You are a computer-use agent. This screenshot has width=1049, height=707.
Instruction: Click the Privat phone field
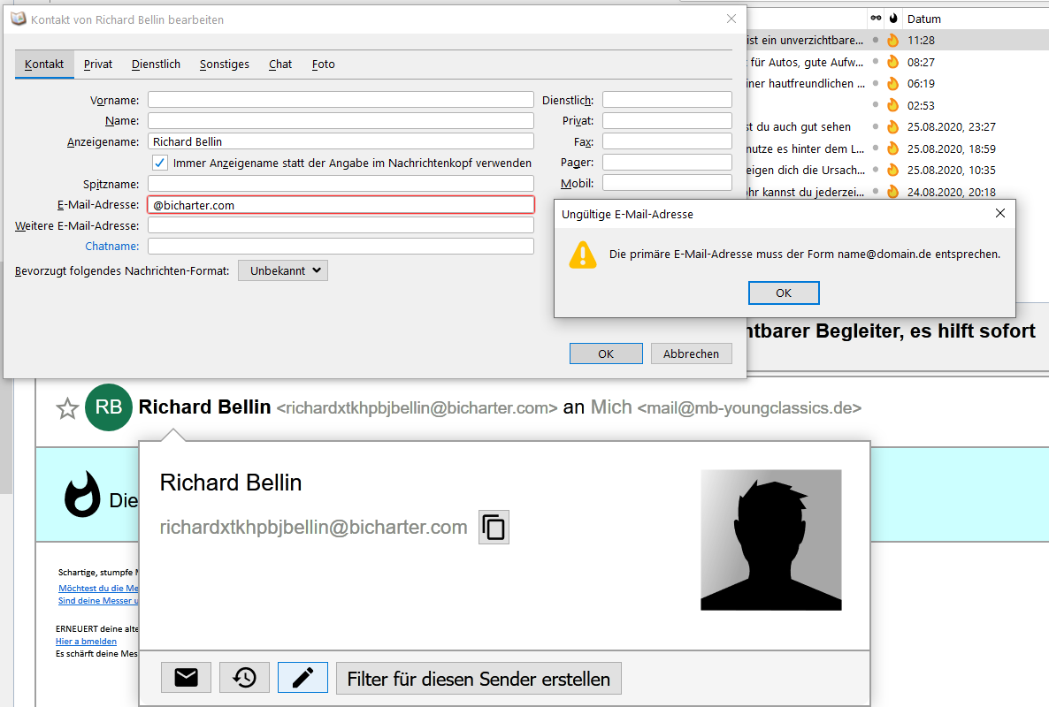click(x=667, y=120)
